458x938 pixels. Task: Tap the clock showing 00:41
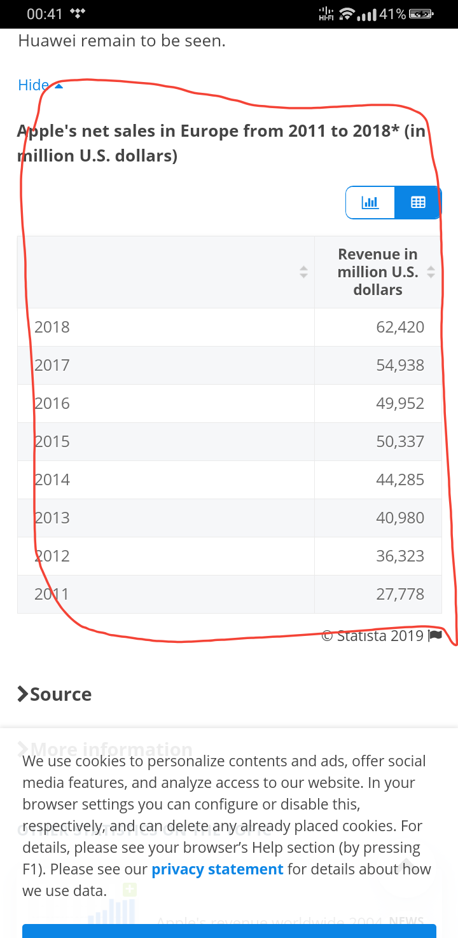(x=45, y=13)
